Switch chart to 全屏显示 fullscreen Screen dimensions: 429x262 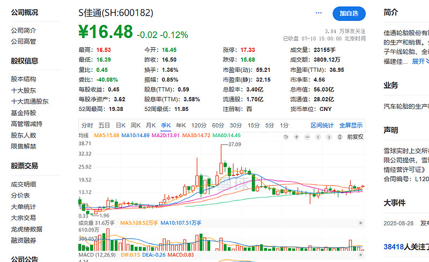pyautogui.click(x=351, y=125)
